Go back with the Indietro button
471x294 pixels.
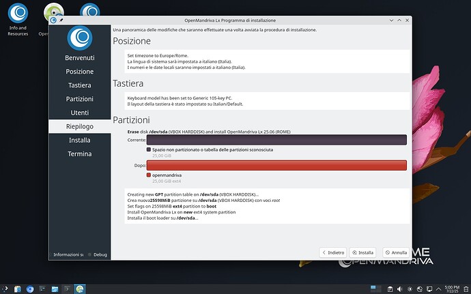pos(333,252)
